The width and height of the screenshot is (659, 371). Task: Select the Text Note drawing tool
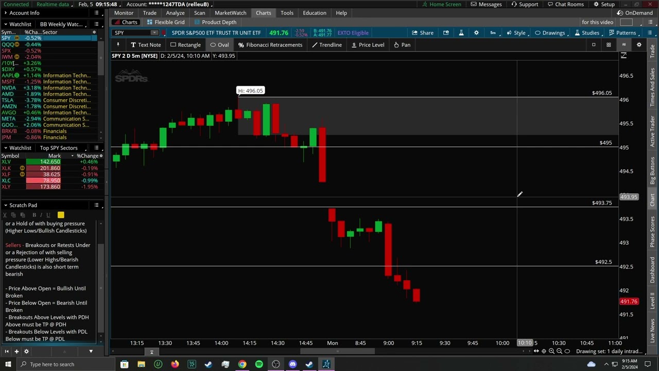(x=146, y=45)
